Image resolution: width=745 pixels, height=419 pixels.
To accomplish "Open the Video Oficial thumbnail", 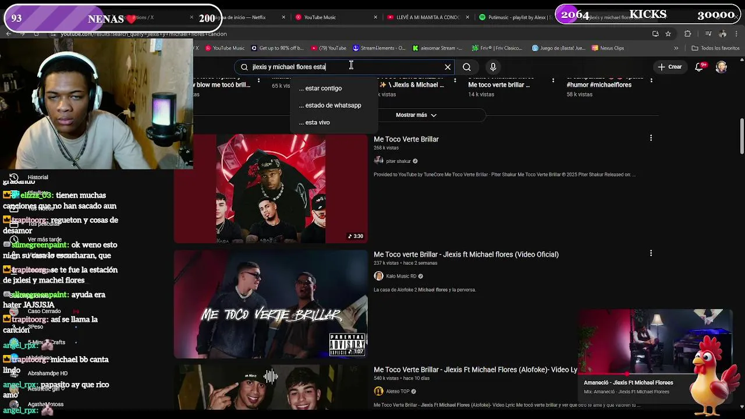I will pyautogui.click(x=271, y=304).
